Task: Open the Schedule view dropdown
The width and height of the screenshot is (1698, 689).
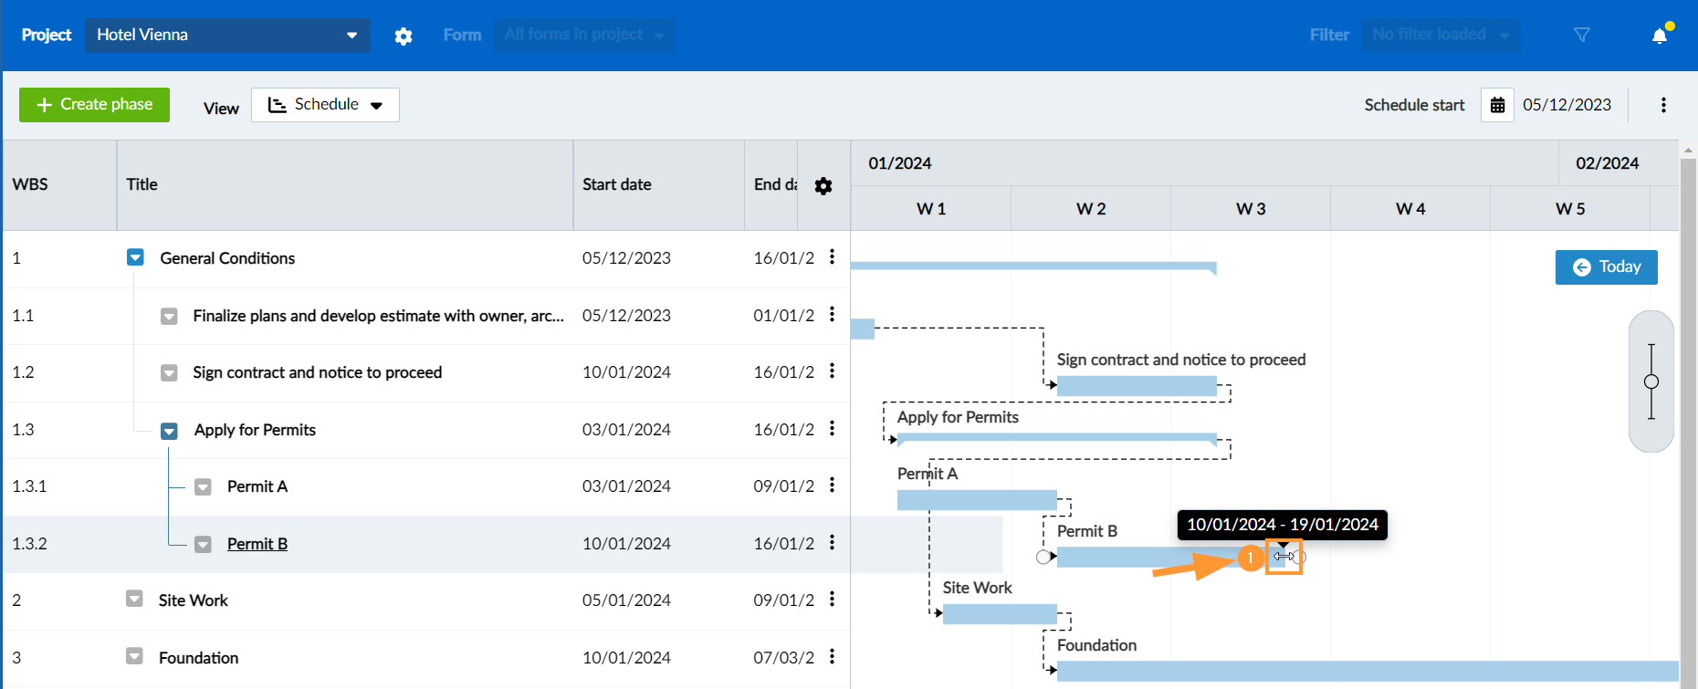Action: click(x=325, y=105)
